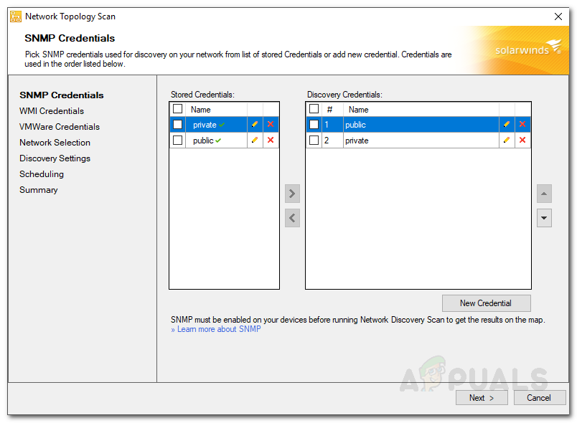Viewport: 577px width, 423px height.
Task: Go to WMI Credentials step
Action: pos(52,111)
